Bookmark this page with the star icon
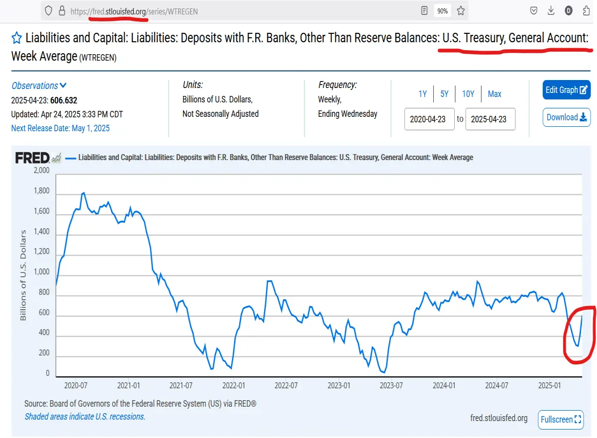The height and width of the screenshot is (438, 597). coord(461,10)
